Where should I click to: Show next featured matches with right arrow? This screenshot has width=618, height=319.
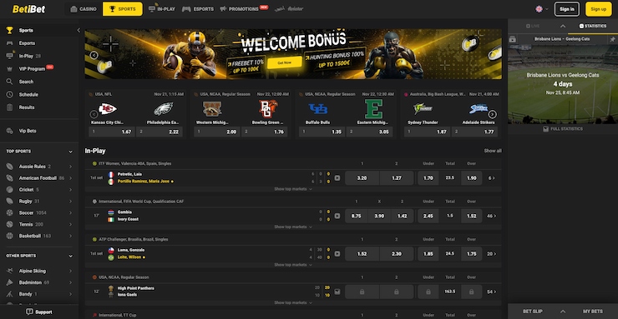click(x=492, y=114)
